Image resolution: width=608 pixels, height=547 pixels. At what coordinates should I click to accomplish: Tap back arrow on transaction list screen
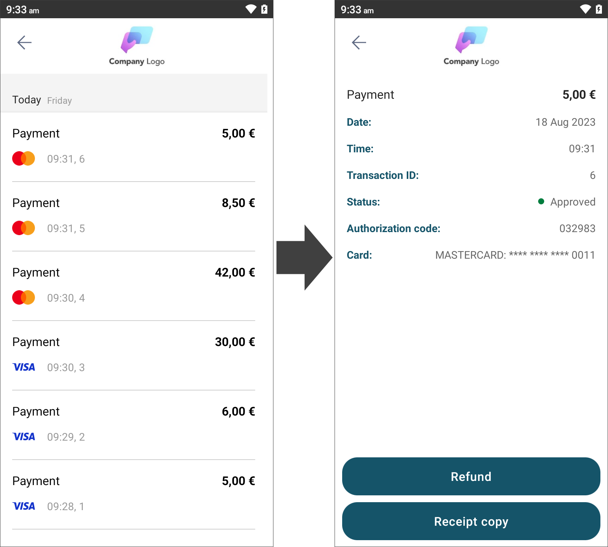tap(24, 43)
